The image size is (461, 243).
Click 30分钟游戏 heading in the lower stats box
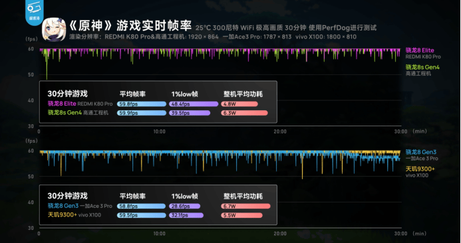[x=68, y=196]
